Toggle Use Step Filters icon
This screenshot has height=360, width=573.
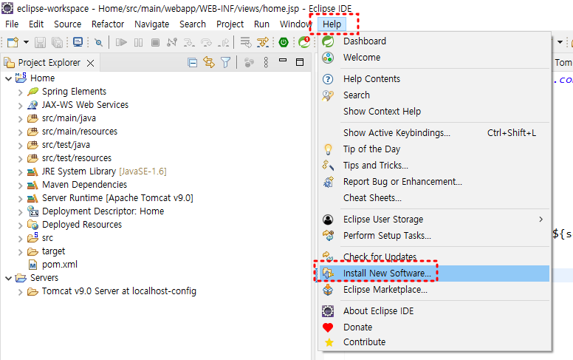pos(263,42)
